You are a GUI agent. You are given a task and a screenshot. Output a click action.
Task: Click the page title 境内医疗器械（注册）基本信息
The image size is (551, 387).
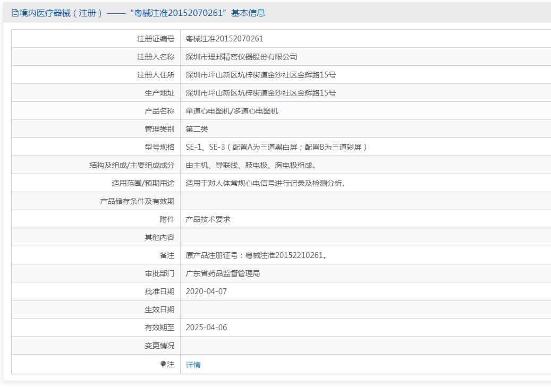coord(142,13)
